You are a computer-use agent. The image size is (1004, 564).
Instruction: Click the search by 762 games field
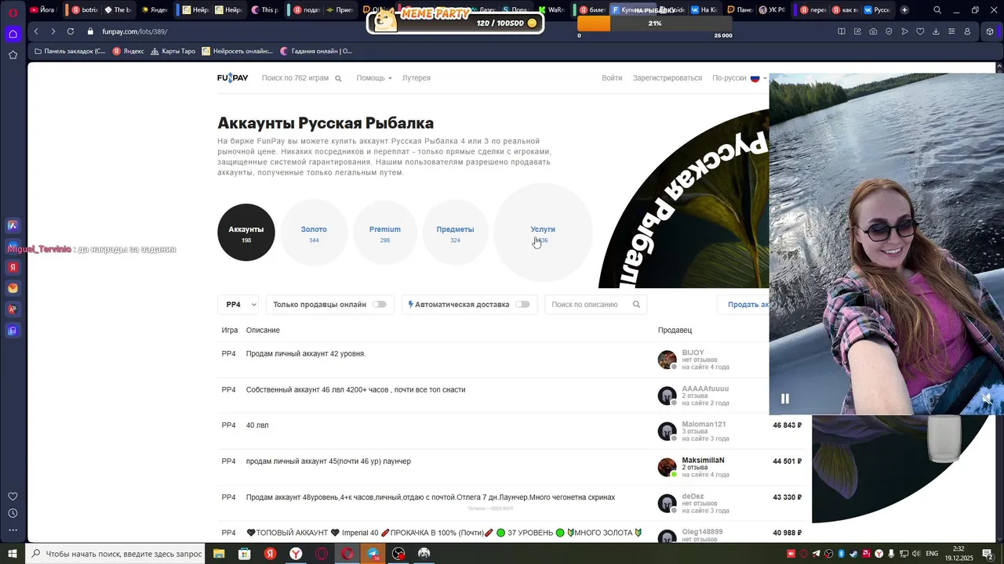[301, 78]
